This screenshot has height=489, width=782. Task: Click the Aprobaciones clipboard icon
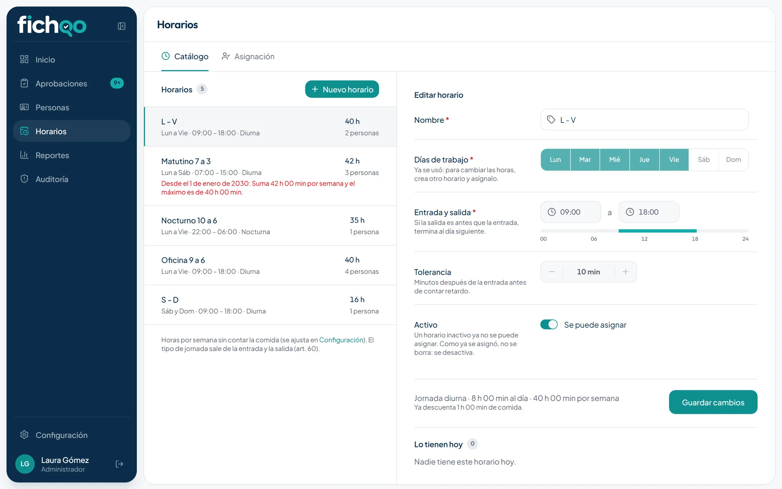(x=24, y=83)
